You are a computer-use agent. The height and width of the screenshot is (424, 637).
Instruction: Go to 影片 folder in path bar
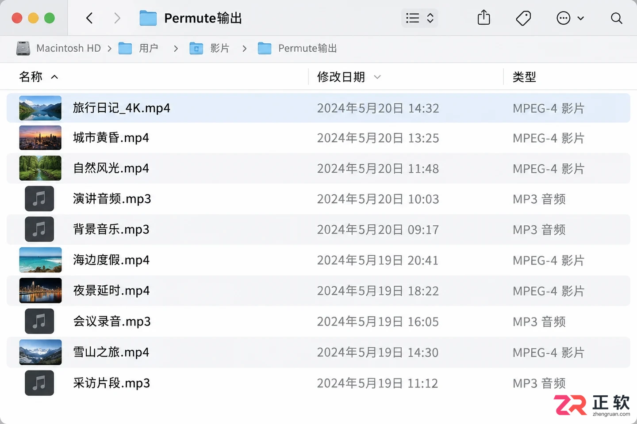point(209,48)
